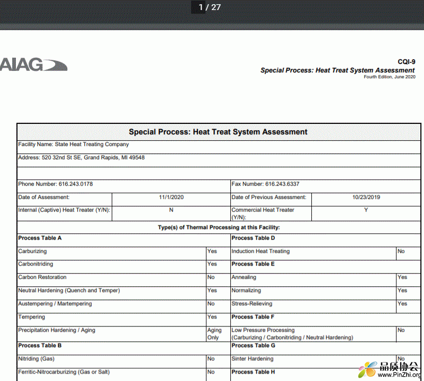Click the Yes value beside Stress-Relieving
The image size is (424, 381).
pos(402,304)
